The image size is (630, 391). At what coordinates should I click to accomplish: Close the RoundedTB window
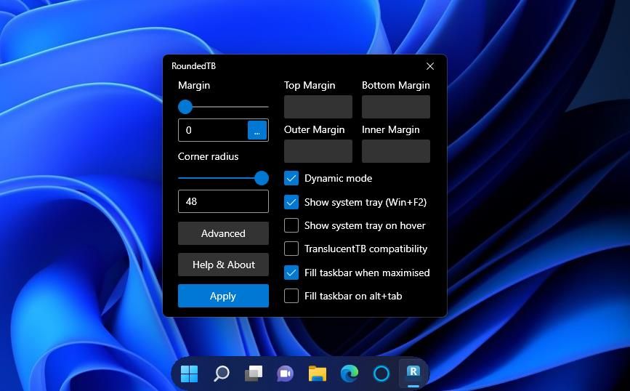430,66
